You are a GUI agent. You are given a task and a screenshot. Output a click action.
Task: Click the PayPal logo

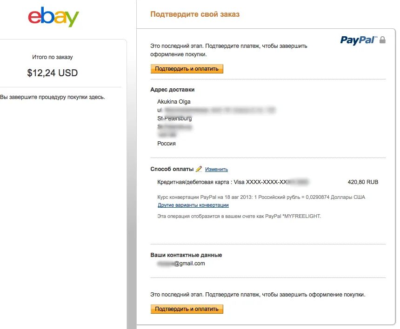click(x=358, y=40)
